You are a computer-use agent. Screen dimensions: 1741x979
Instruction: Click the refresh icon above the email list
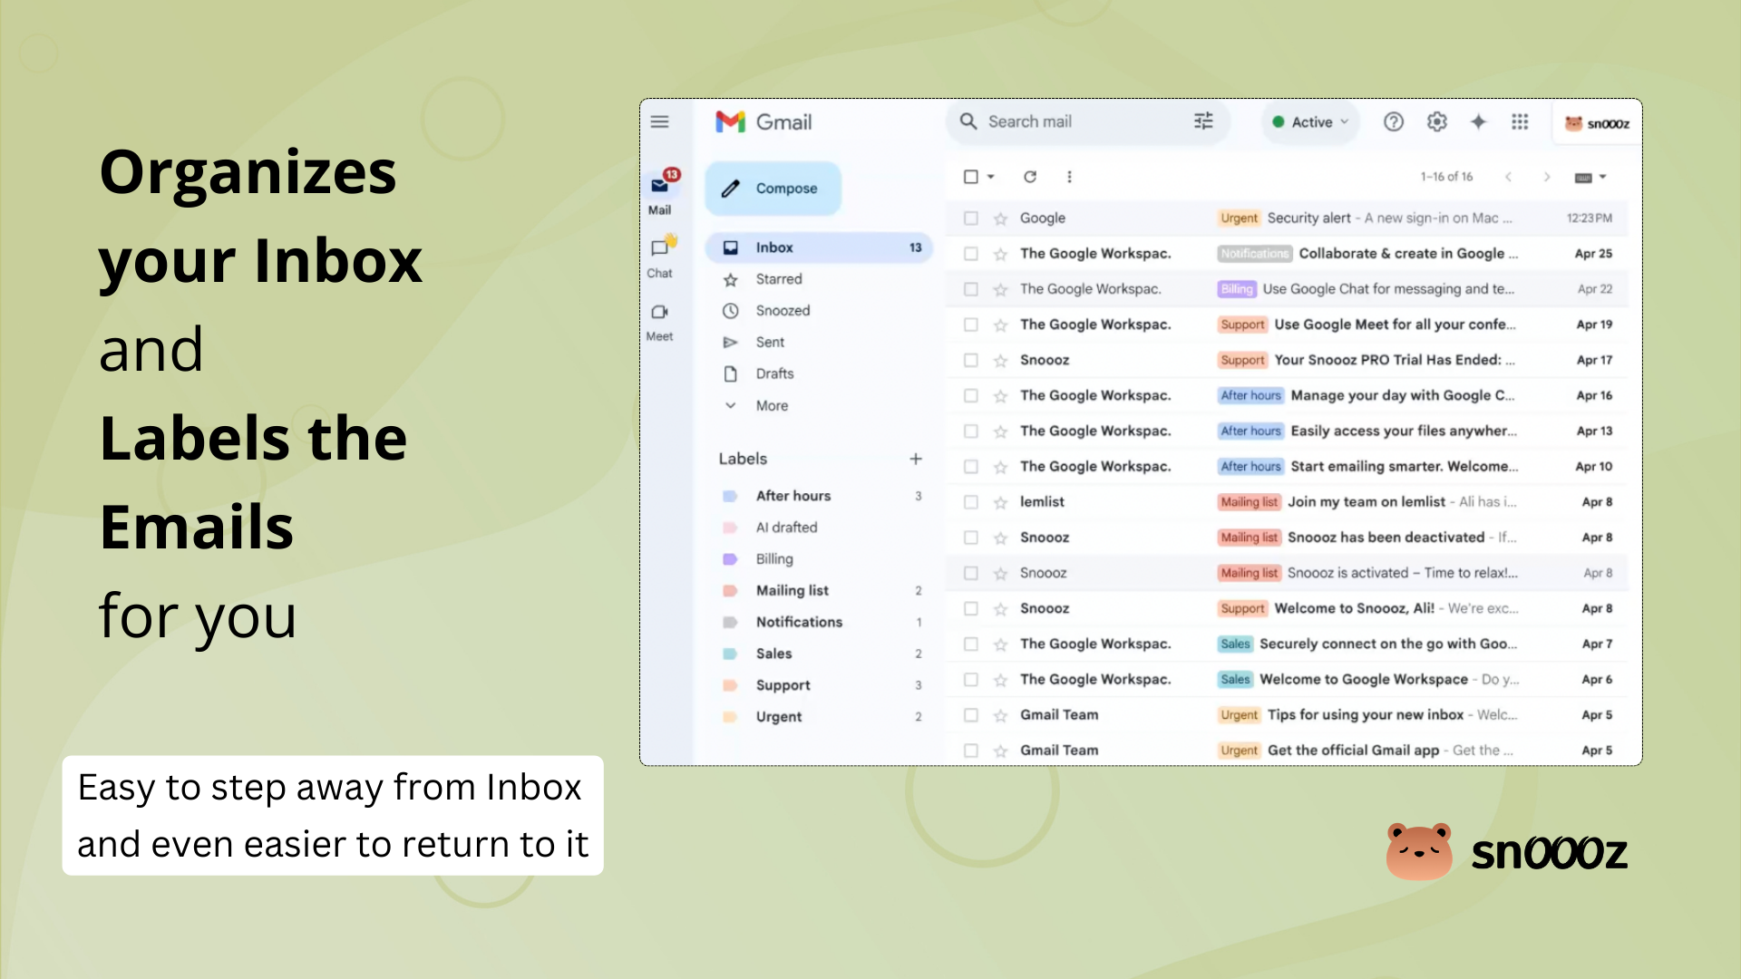[x=1030, y=177]
